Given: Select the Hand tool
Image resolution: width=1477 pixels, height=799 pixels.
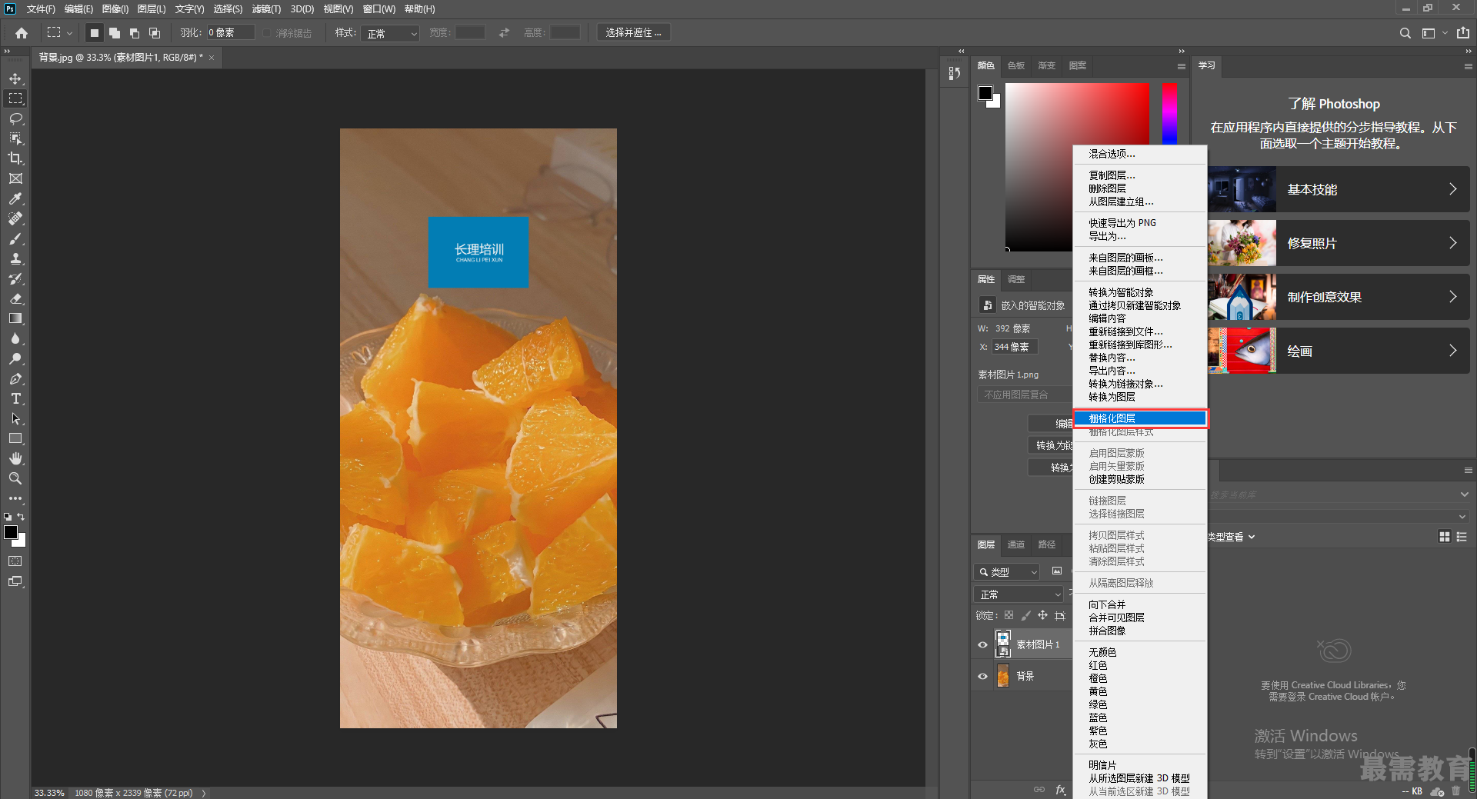Looking at the screenshot, I should pyautogui.click(x=15, y=458).
